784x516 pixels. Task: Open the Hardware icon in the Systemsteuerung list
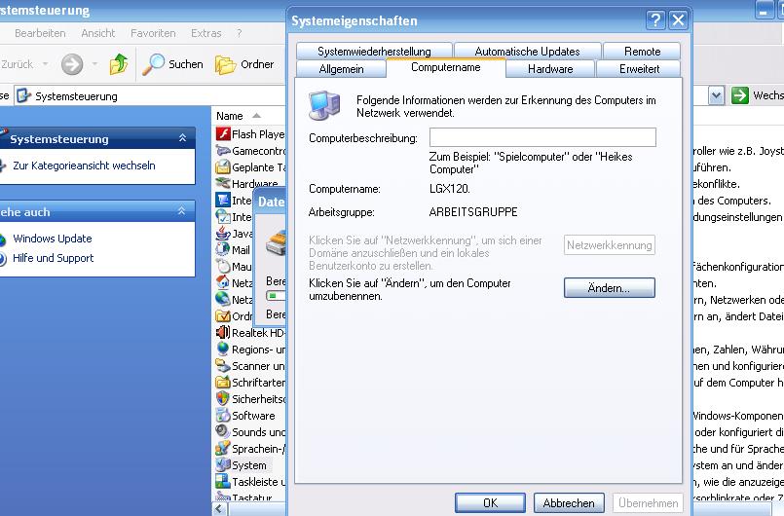[x=223, y=183]
